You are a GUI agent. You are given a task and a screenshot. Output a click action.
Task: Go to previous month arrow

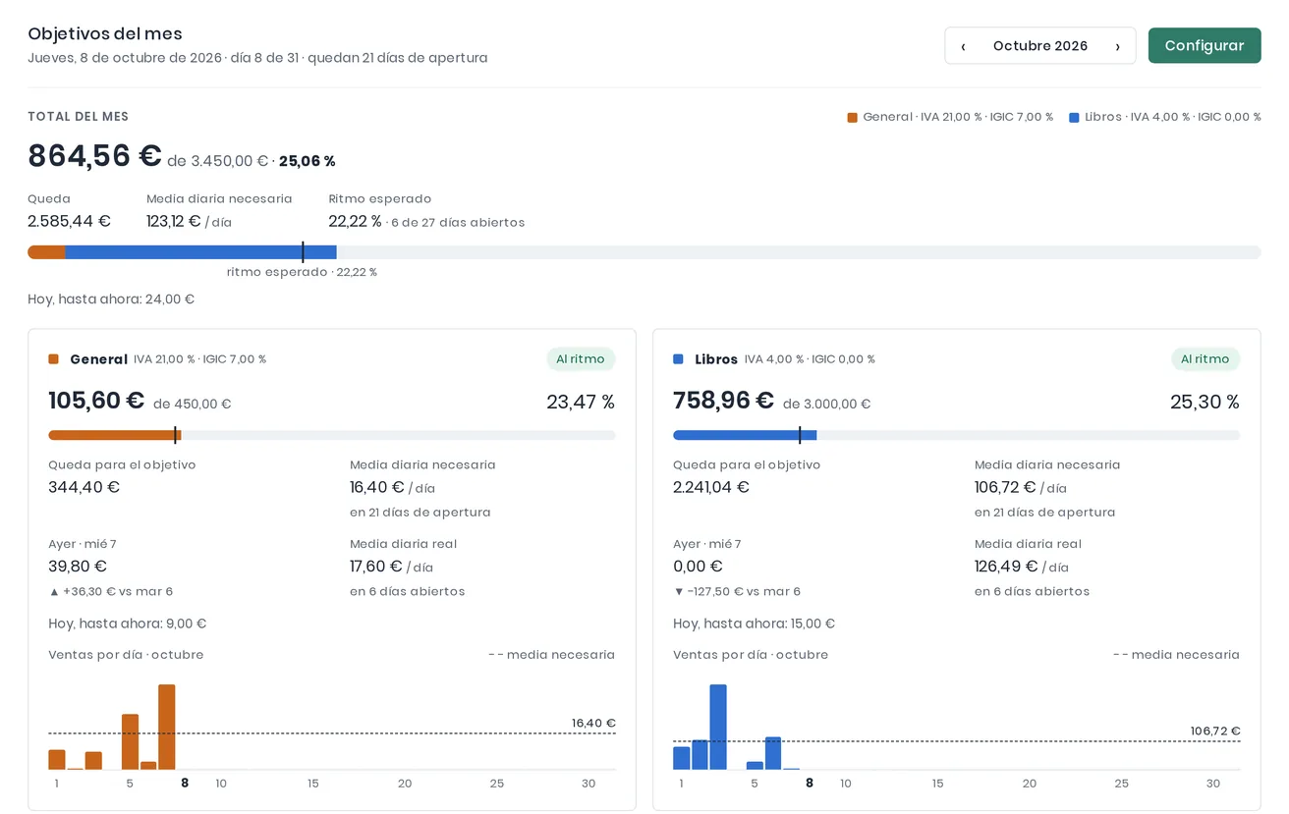pyautogui.click(x=963, y=46)
